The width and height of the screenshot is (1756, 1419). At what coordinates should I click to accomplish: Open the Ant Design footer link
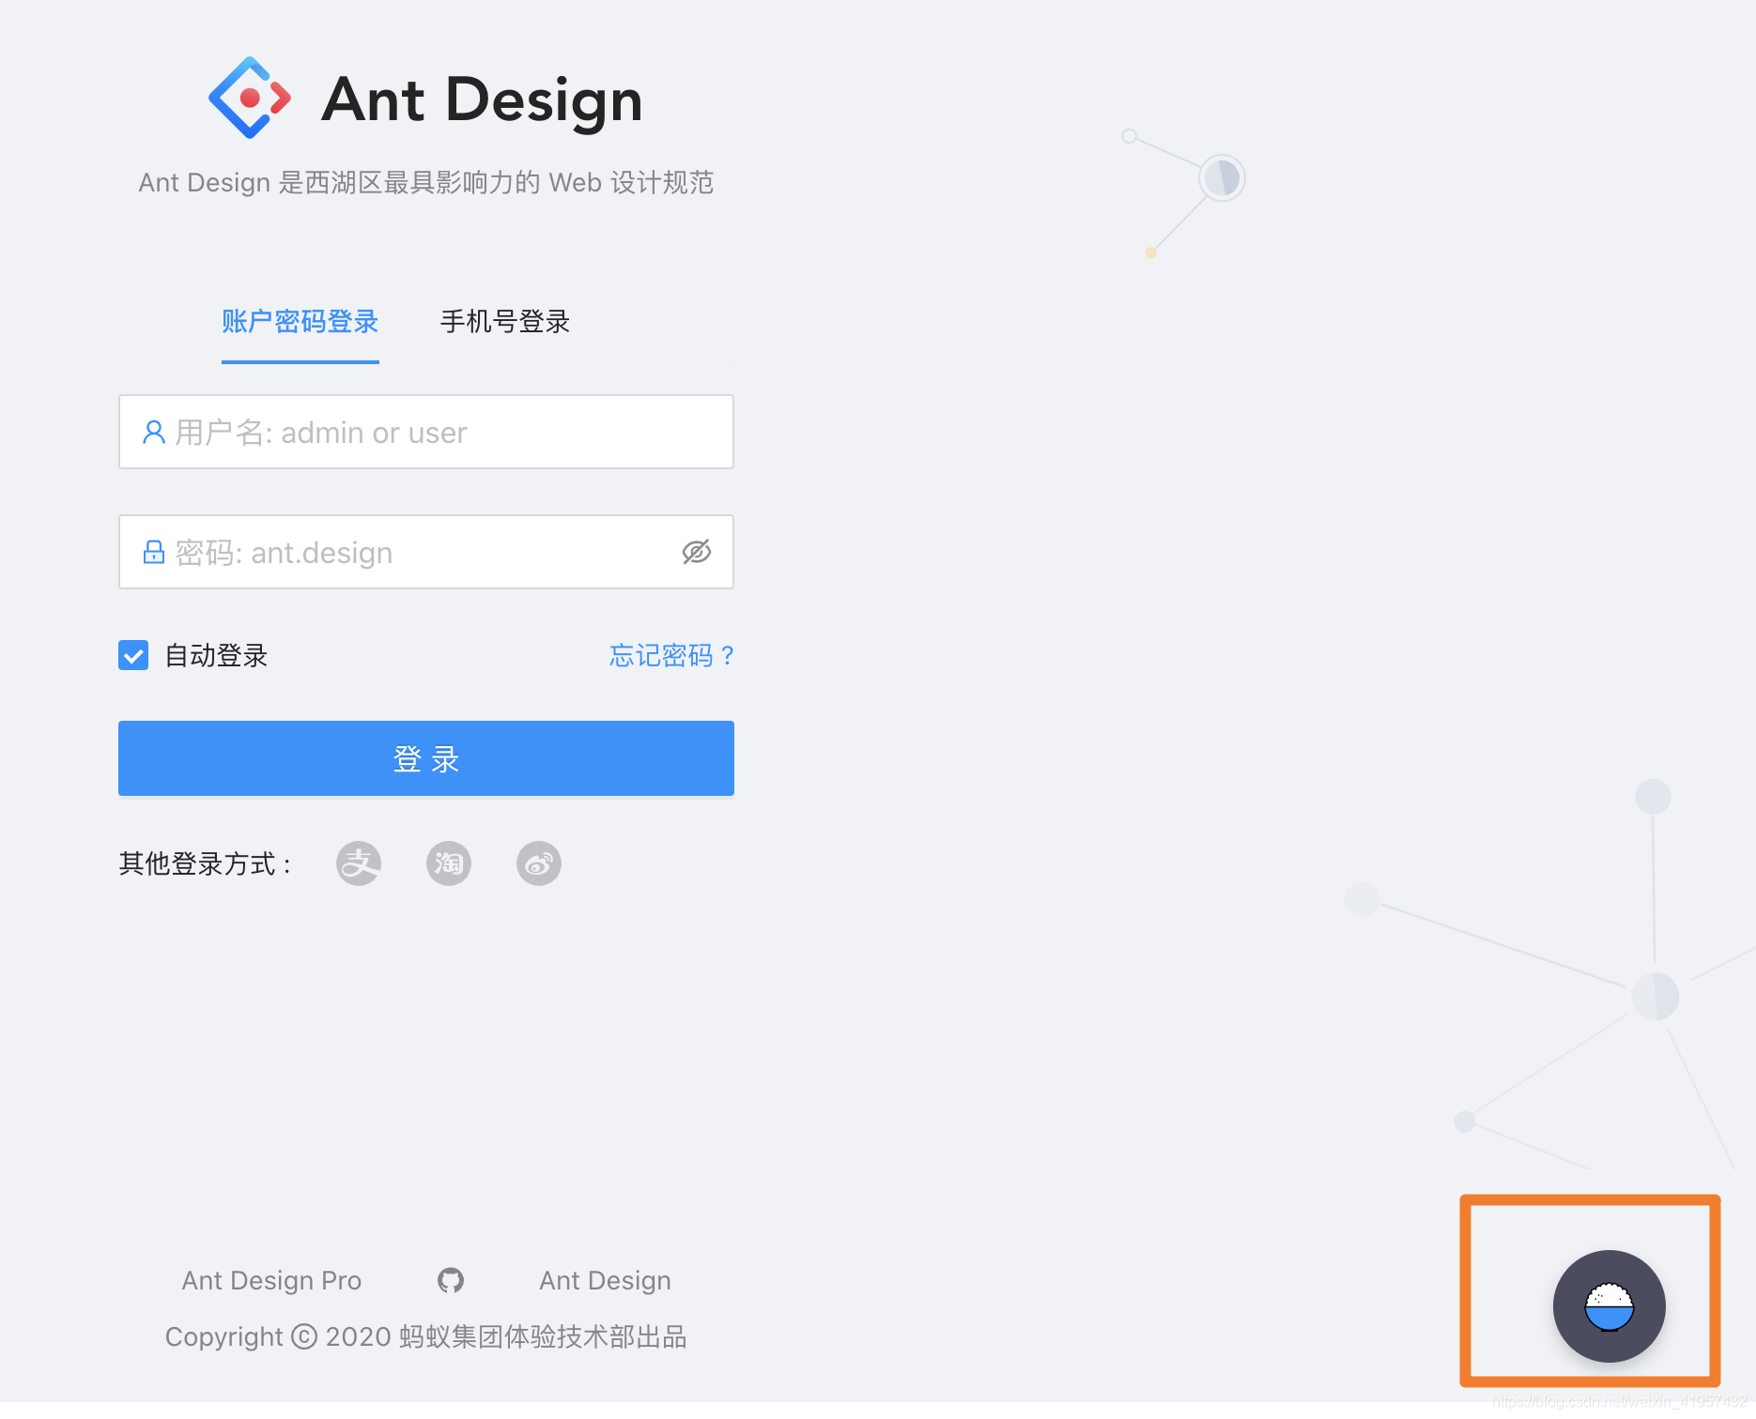point(605,1279)
